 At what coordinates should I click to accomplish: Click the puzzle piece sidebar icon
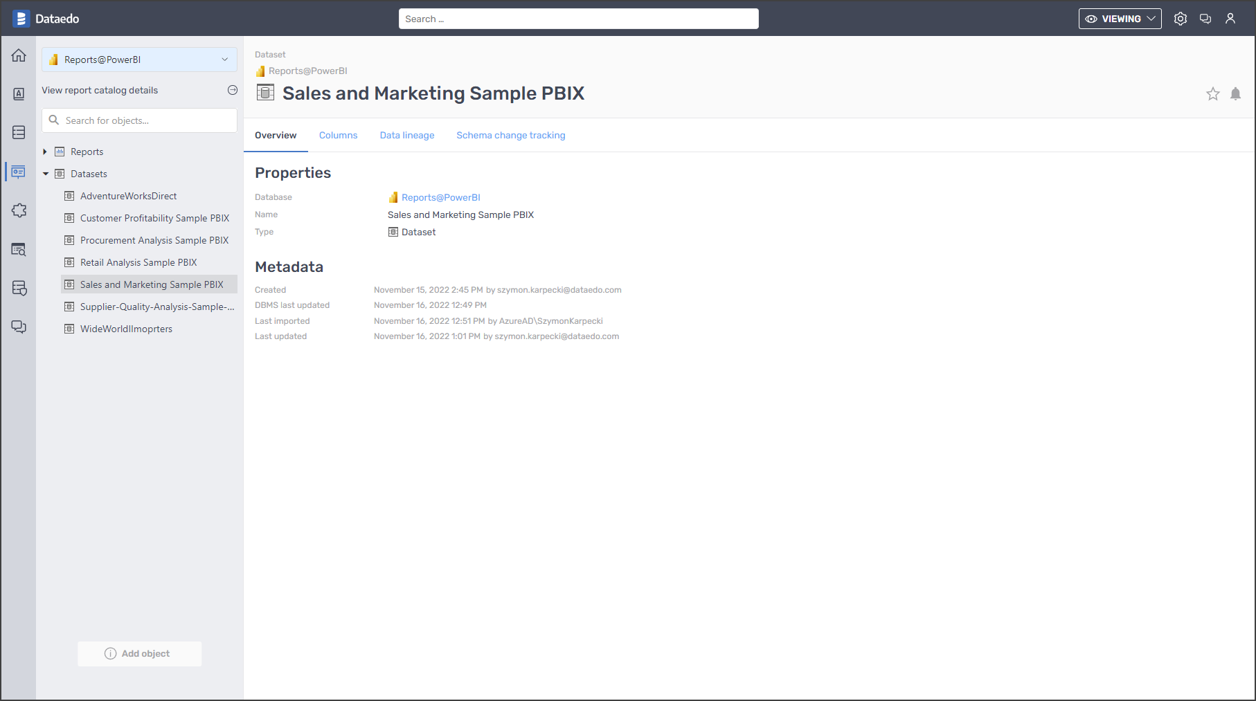[19, 210]
